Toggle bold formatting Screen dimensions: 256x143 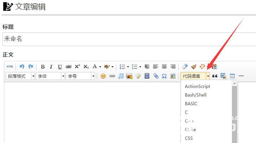(x=43, y=67)
